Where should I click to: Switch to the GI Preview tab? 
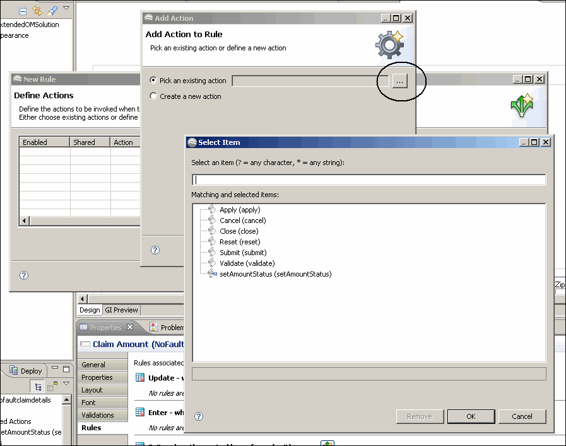tap(121, 310)
